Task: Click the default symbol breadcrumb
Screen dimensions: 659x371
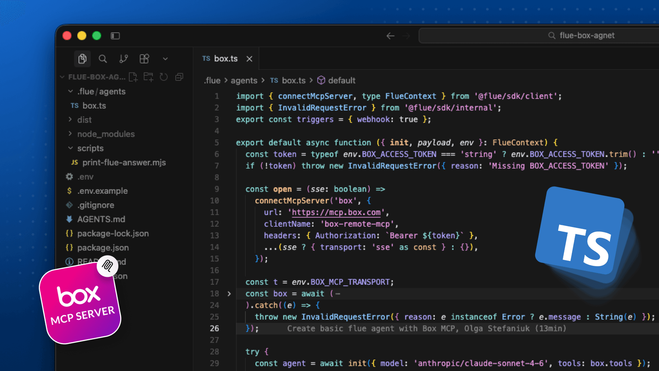Action: [x=342, y=80]
